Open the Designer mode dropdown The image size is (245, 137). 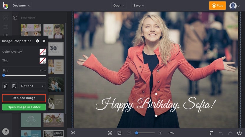[x=22, y=6]
